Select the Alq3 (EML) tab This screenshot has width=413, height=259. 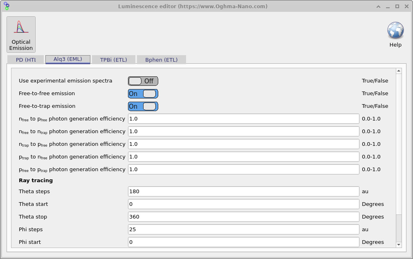point(67,59)
